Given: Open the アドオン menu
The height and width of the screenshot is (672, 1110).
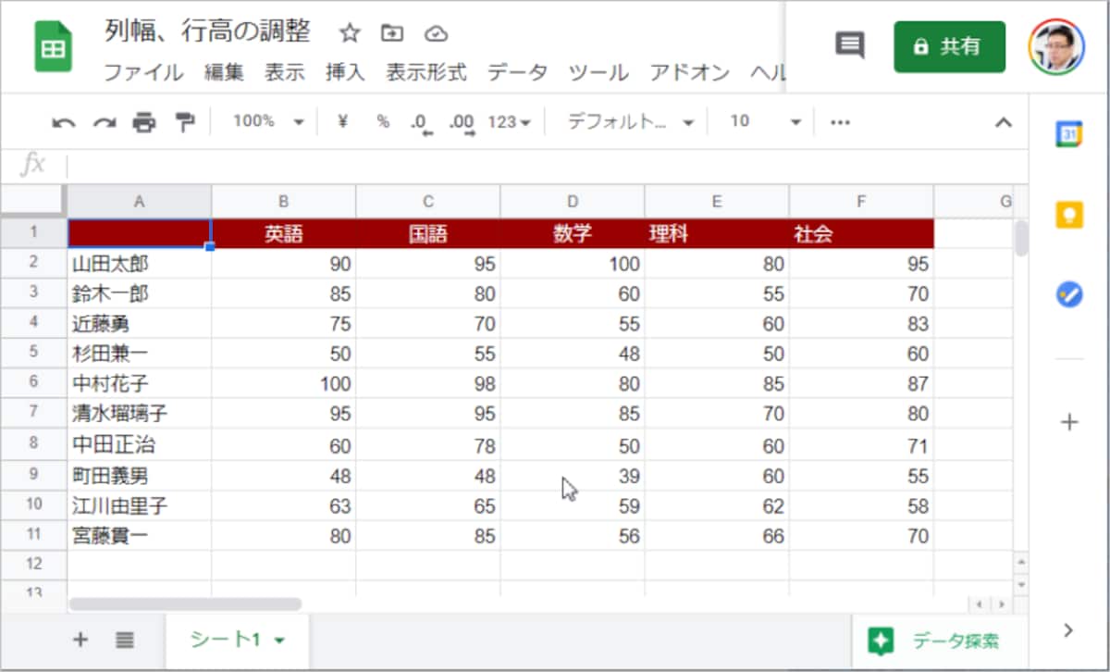Looking at the screenshot, I should (690, 72).
